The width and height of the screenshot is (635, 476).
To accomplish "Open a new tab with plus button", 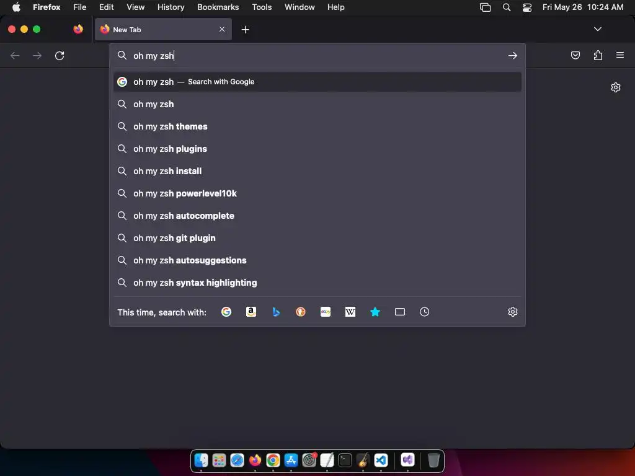I will click(245, 30).
